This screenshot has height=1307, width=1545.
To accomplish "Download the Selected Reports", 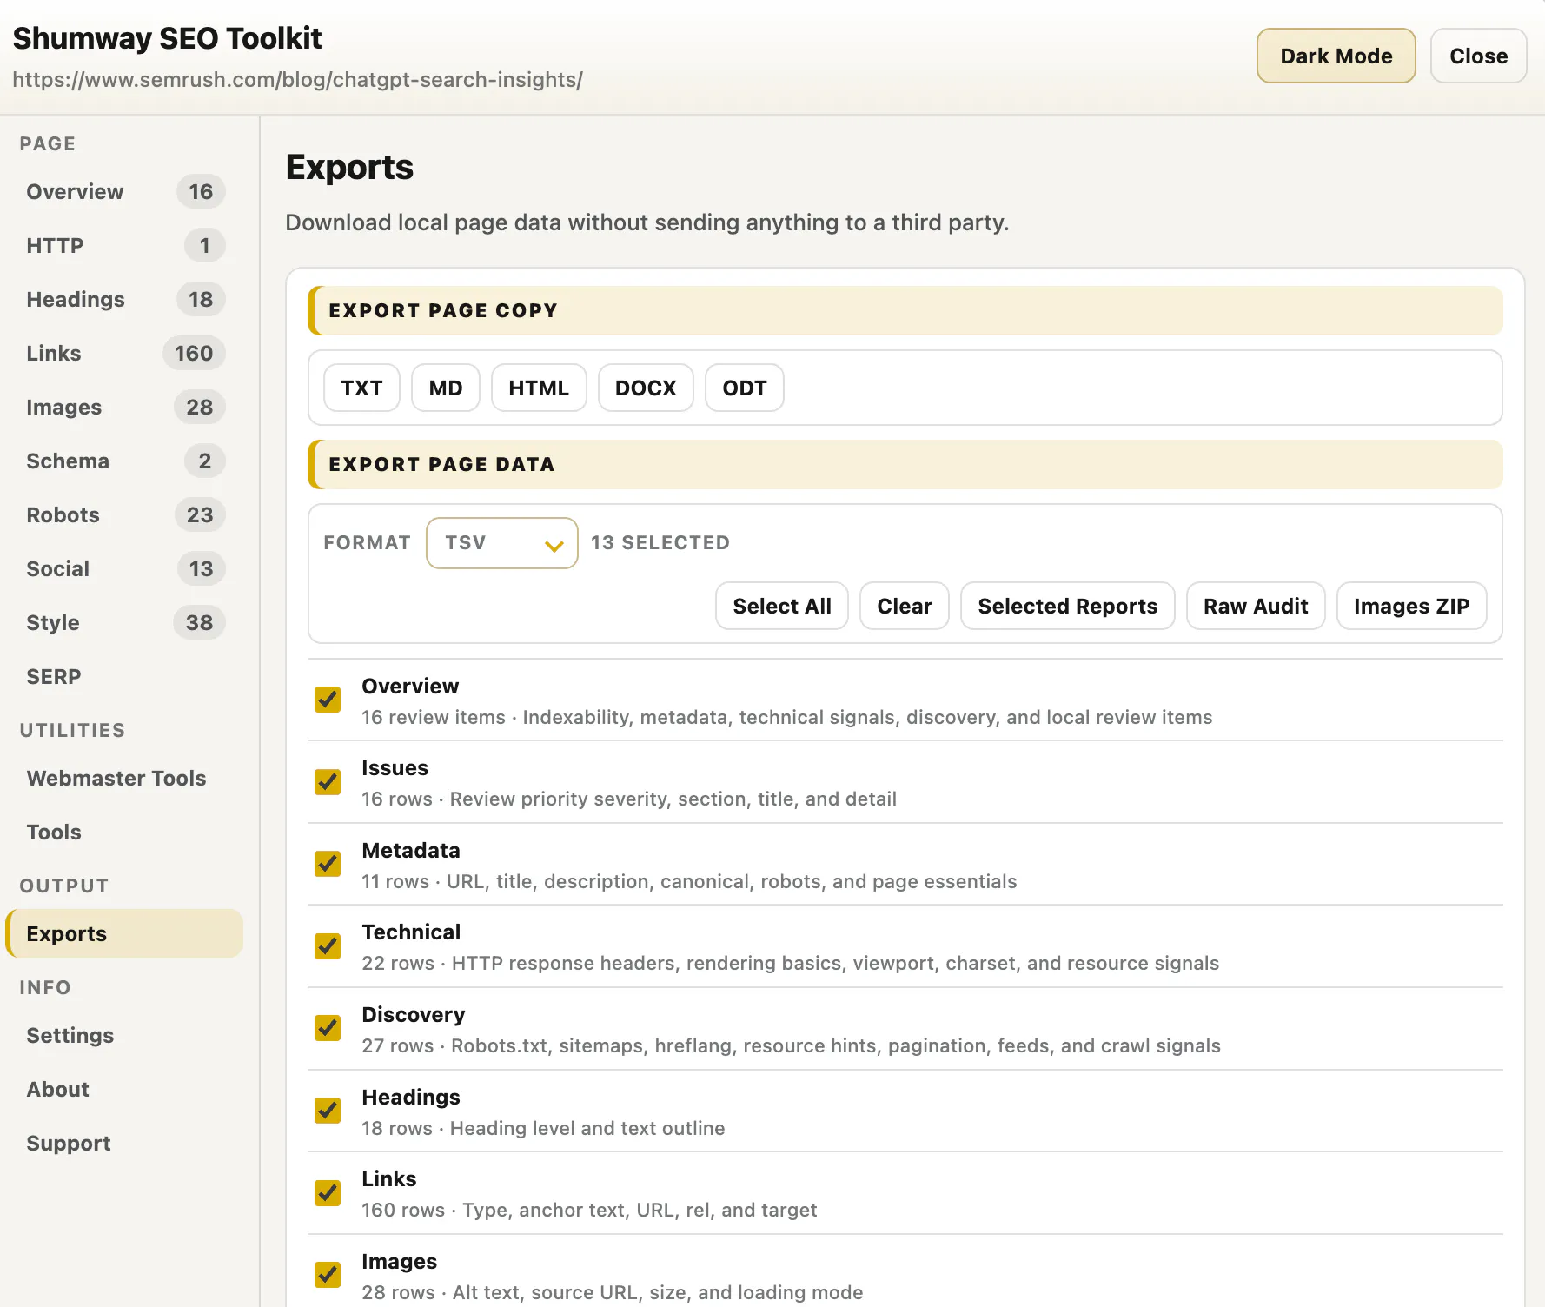I will [x=1068, y=606].
